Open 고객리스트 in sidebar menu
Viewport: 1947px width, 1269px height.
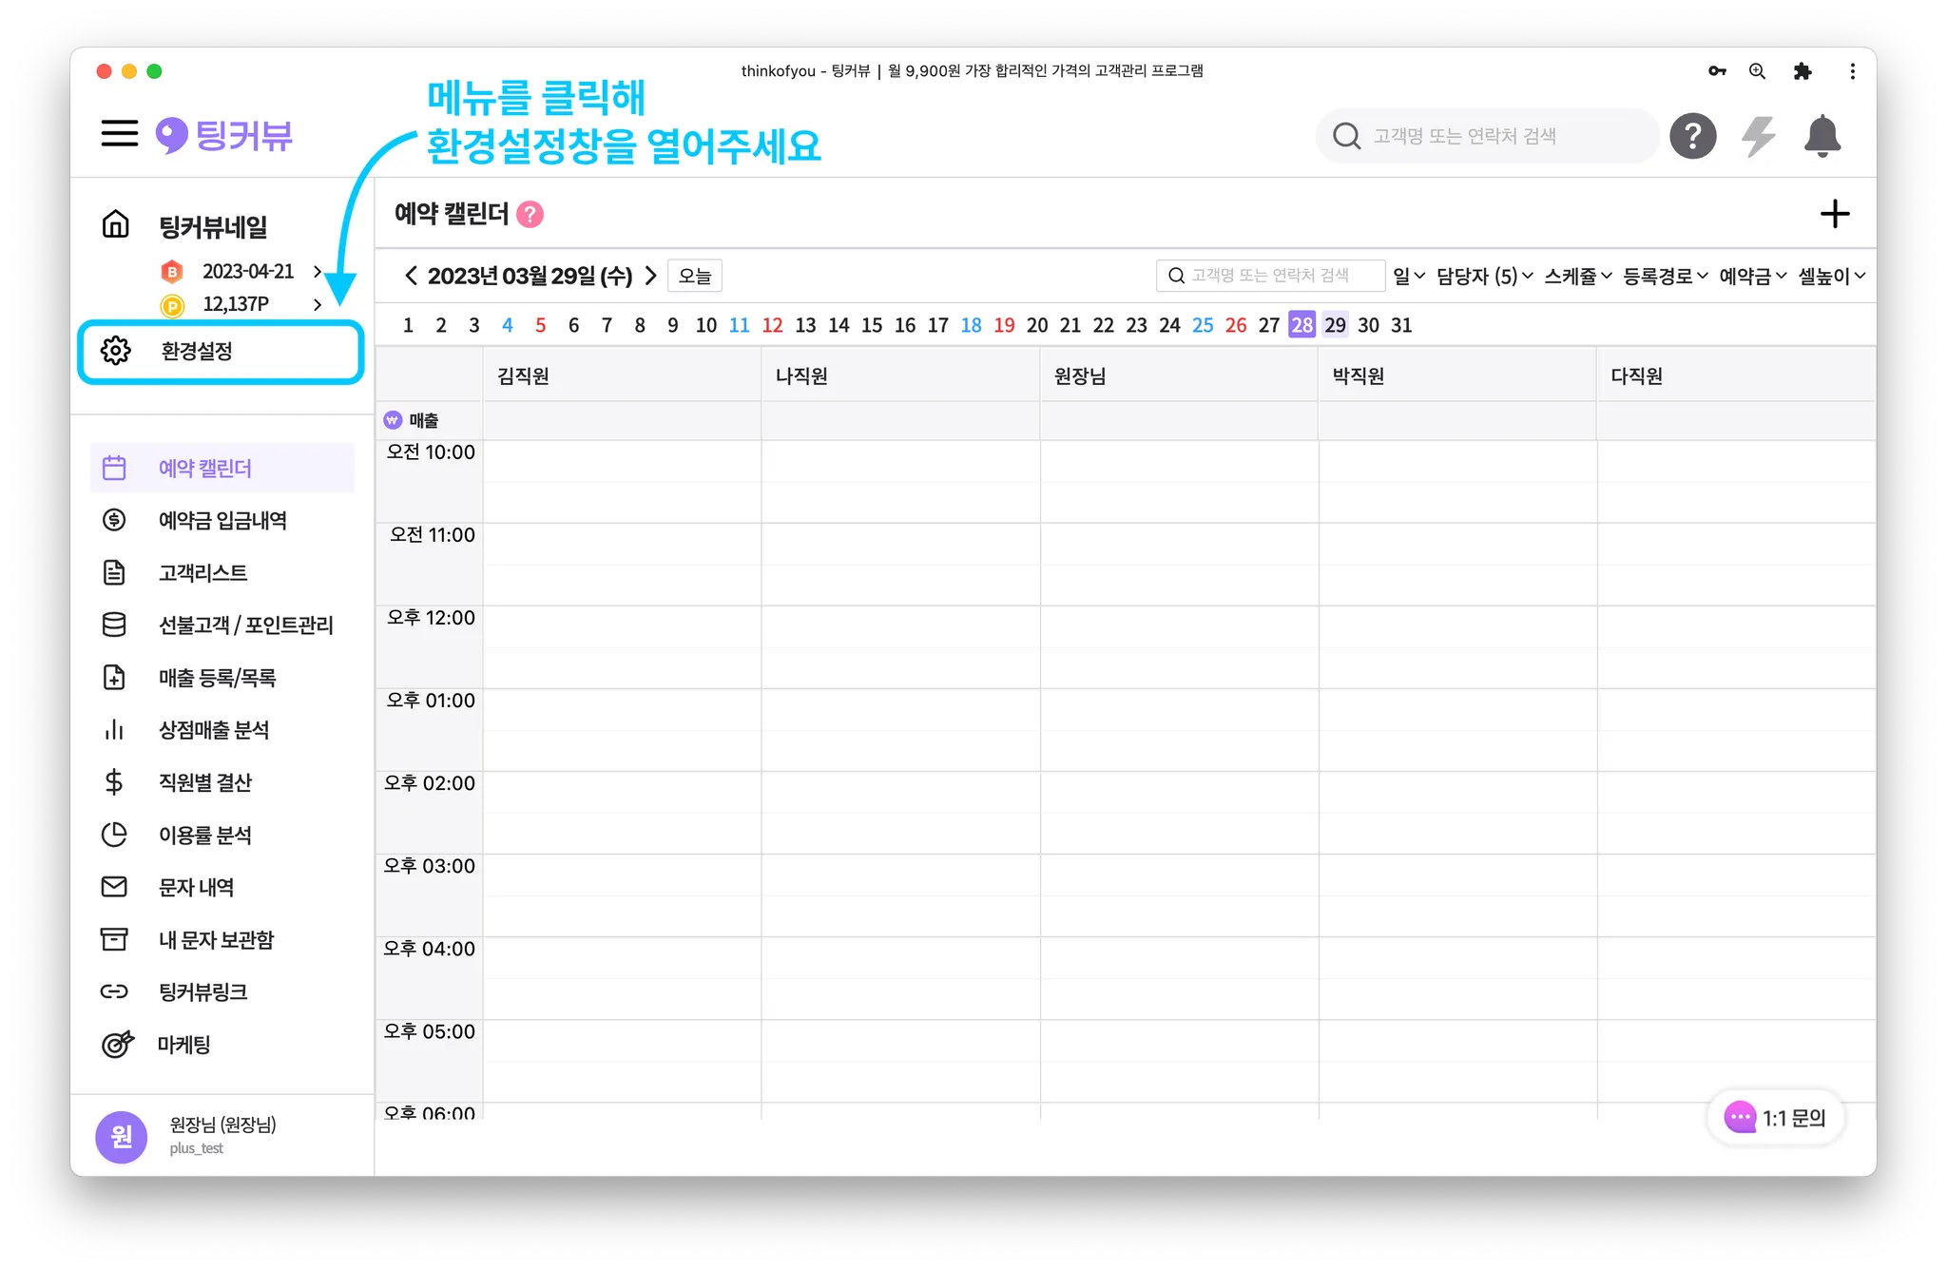202,573
